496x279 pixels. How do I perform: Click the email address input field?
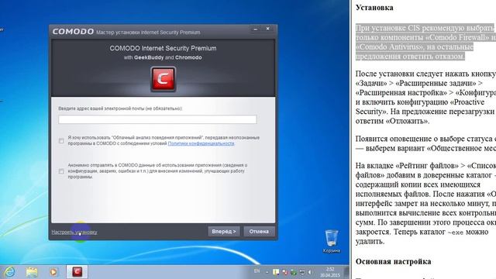click(157, 119)
